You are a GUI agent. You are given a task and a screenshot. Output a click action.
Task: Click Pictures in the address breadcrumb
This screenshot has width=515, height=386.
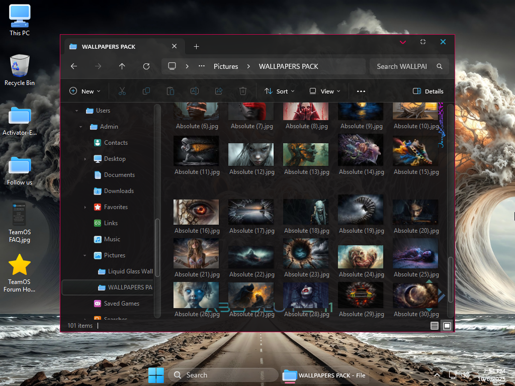pos(226,66)
